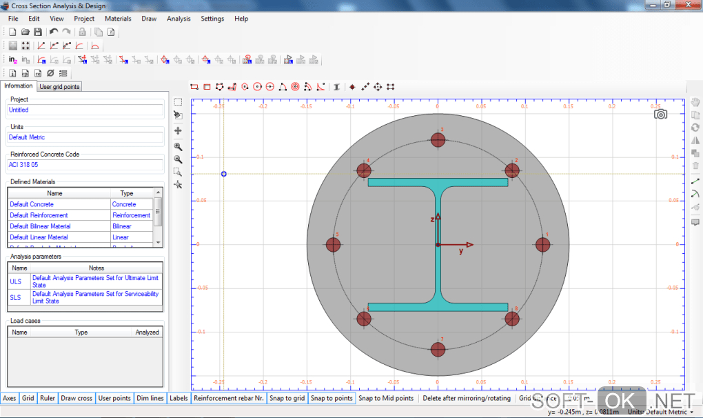
Task: Toggle the Labels display
Action: 179,398
